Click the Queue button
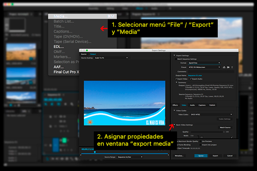 pos(201,156)
